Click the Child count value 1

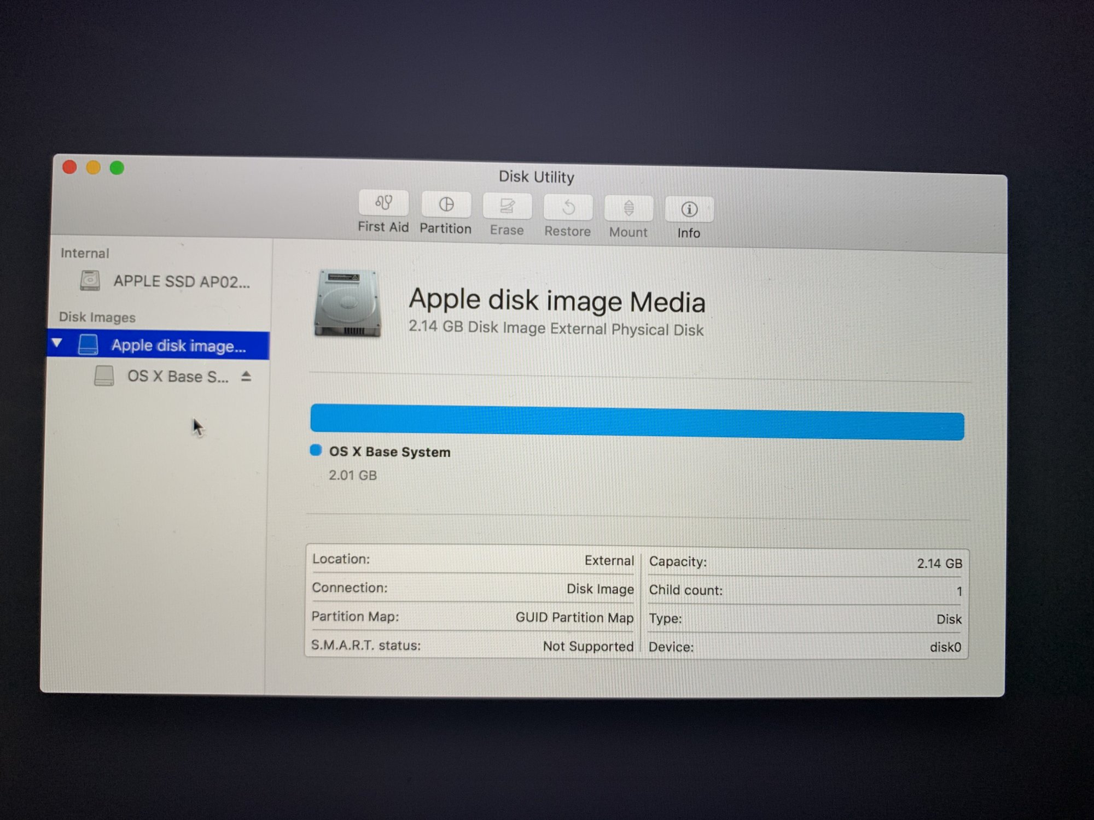(x=959, y=591)
